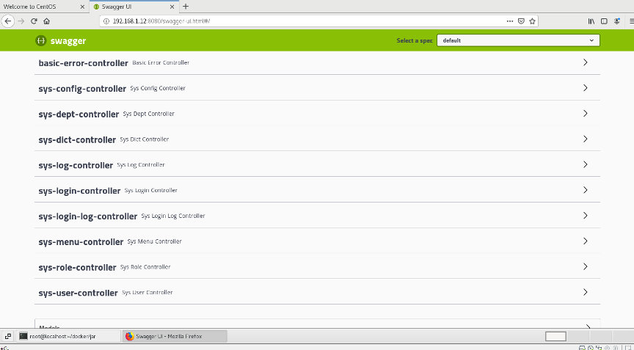Click the sys-user-controller heading

pyautogui.click(x=78, y=293)
